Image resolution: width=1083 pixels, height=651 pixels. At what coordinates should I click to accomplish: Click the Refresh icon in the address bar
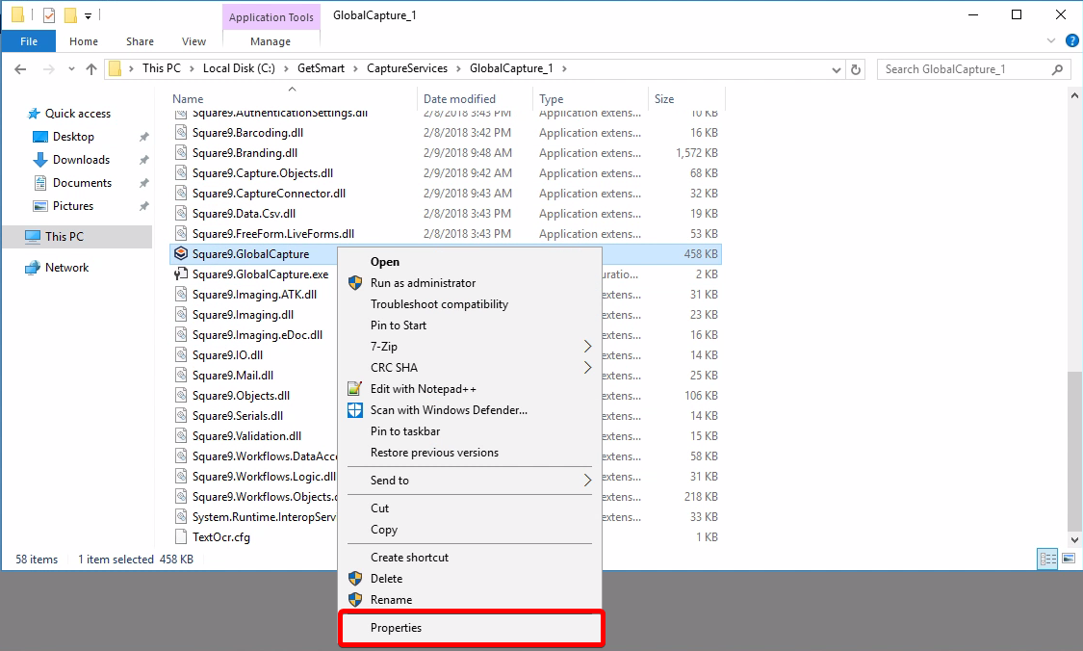coord(857,69)
